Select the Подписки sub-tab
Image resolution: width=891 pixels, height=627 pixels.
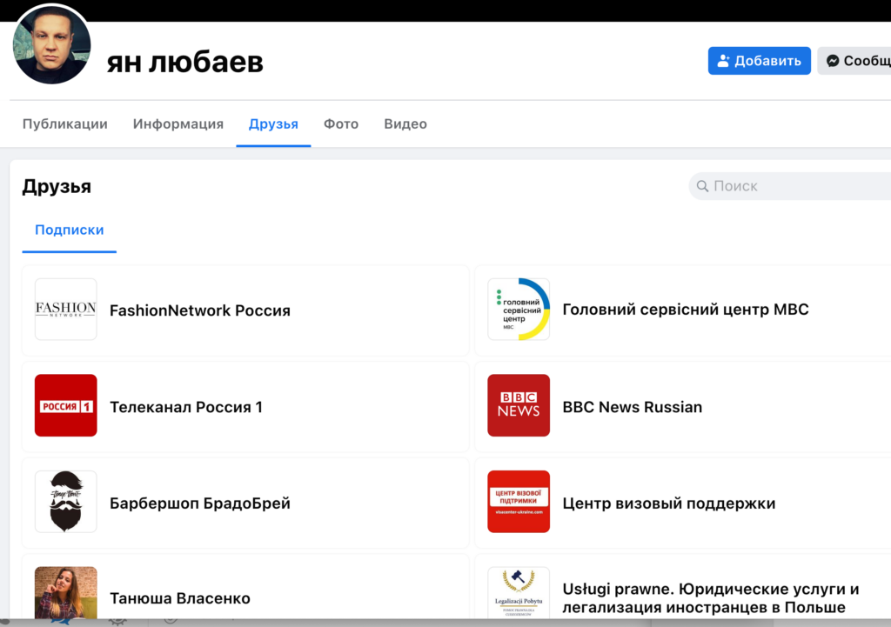70,230
